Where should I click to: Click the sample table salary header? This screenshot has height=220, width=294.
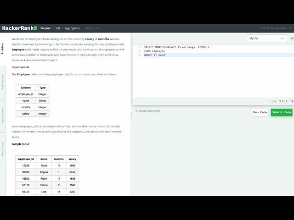pos(73,159)
